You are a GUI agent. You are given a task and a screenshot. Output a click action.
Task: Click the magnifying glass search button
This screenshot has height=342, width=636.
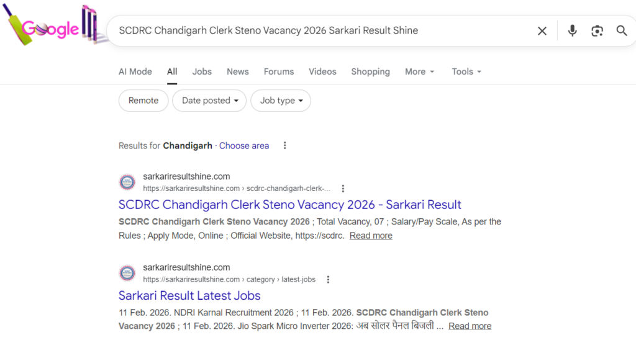[621, 30]
